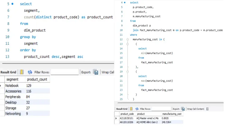The width and height of the screenshot is (225, 127).
Task: Collapse the code fold at line 19
Action: tap(127, 71)
